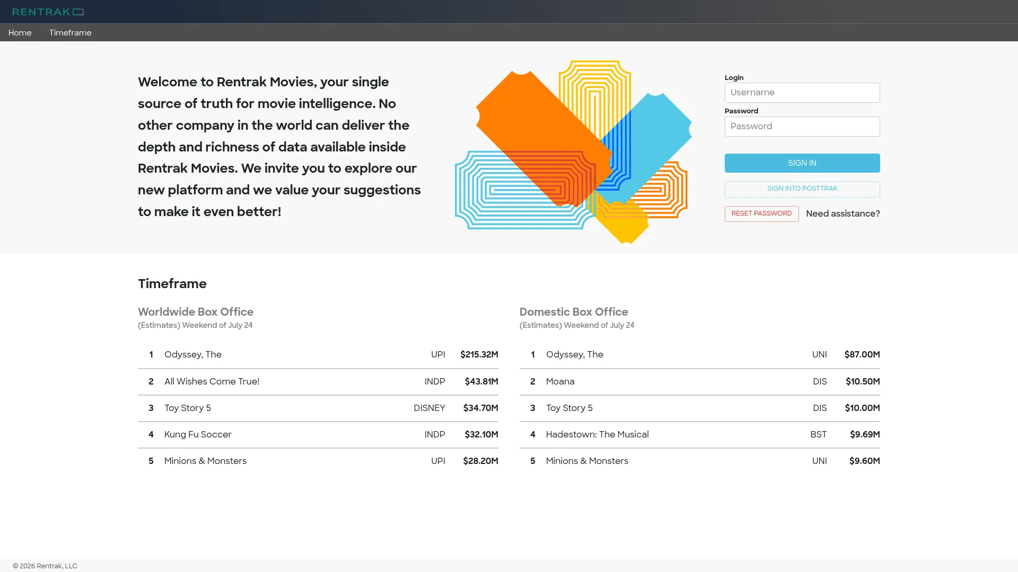Click the $215.32M worldwide gross value
Image resolution: width=1018 pixels, height=572 pixels.
(x=479, y=355)
